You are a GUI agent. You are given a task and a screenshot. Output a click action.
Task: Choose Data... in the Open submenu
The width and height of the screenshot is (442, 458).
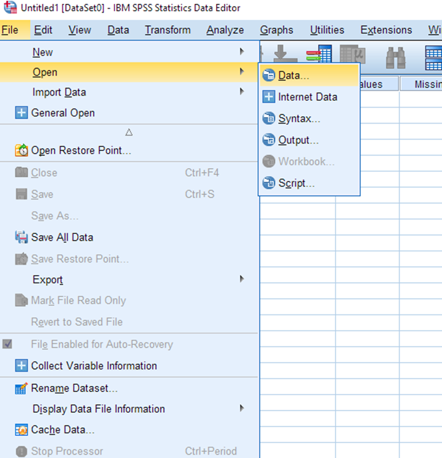[x=309, y=75]
